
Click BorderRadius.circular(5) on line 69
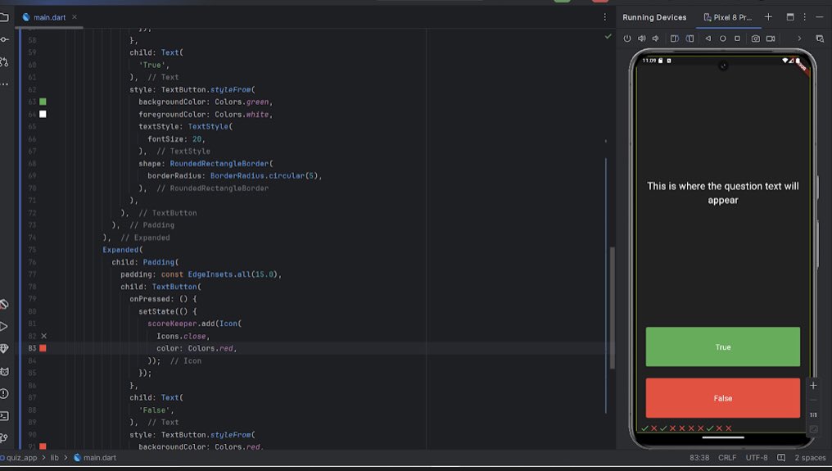(x=264, y=176)
